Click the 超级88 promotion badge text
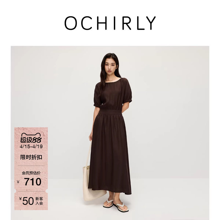The height and width of the screenshot is (220, 220). click(x=31, y=140)
